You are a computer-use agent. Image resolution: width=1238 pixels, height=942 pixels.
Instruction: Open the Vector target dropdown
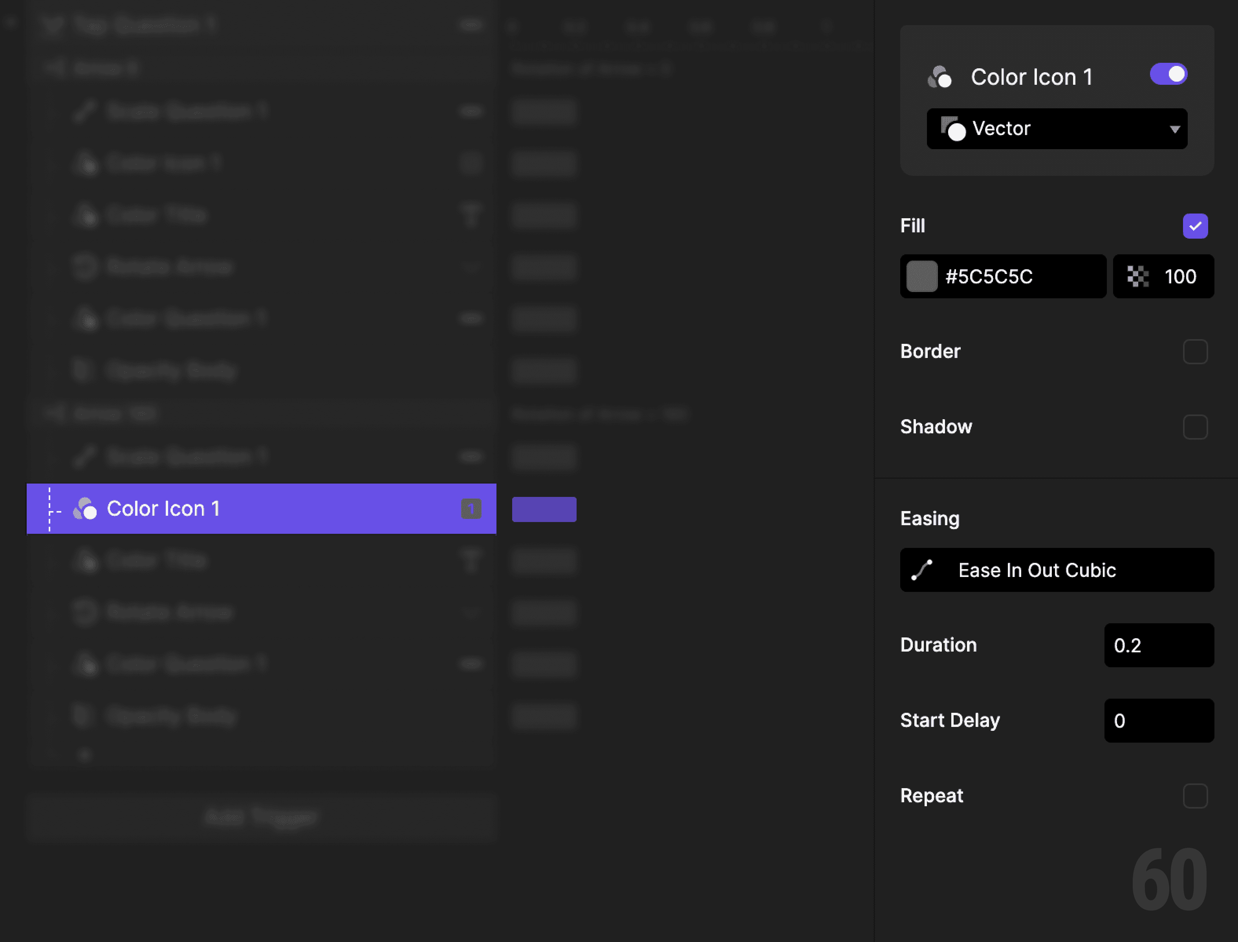tap(1056, 128)
